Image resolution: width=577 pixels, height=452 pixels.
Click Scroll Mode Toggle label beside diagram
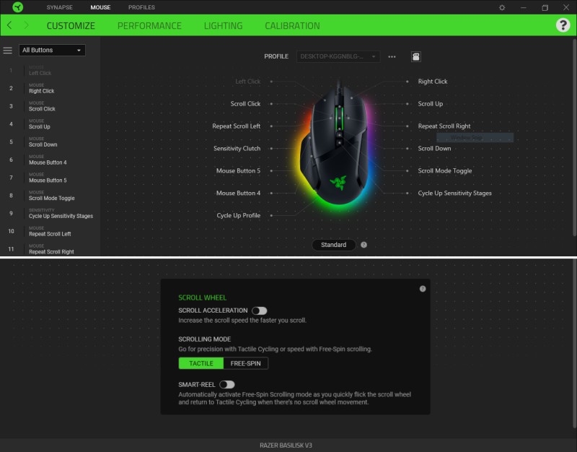point(444,171)
